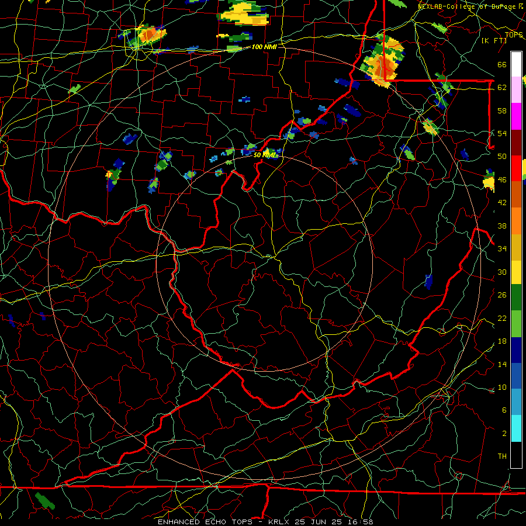Click the "25 JUN 25" date in caption
This screenshot has width=526, height=526.
(x=318, y=522)
